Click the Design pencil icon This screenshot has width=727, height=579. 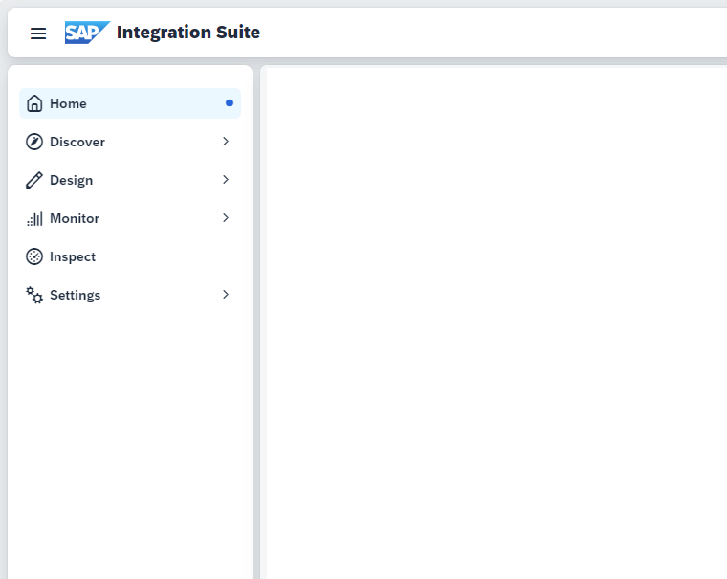coord(34,180)
